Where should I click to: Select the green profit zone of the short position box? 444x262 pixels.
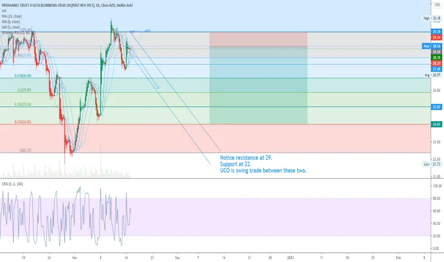click(258, 85)
